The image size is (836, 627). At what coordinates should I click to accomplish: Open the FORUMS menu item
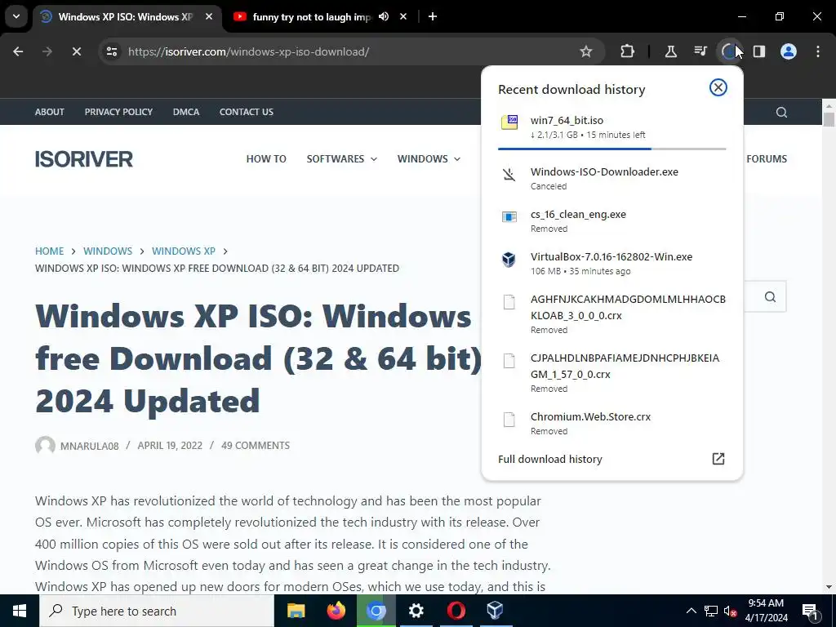click(x=767, y=159)
